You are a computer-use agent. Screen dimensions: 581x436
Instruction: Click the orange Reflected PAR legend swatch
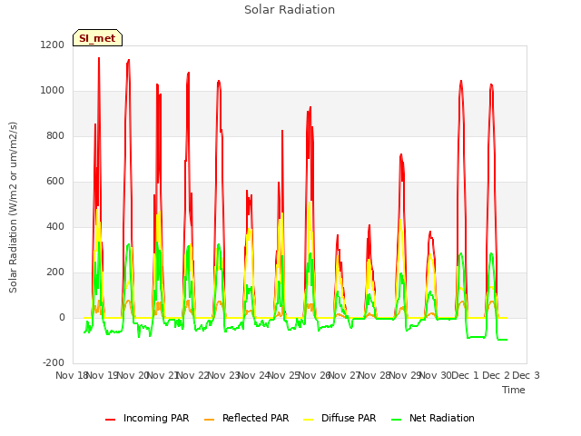point(210,420)
